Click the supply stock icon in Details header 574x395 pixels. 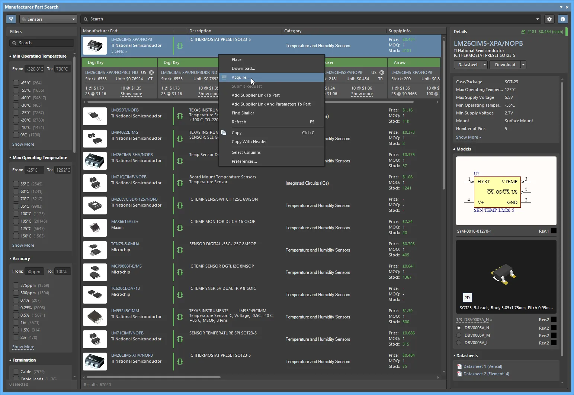pos(523,32)
